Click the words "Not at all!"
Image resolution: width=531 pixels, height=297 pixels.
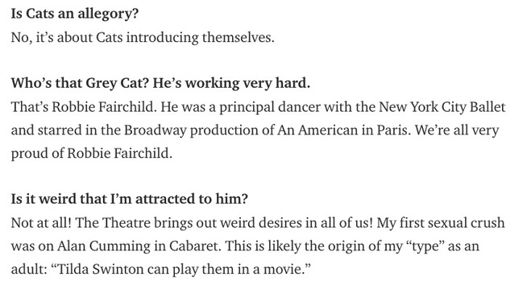(x=41, y=223)
